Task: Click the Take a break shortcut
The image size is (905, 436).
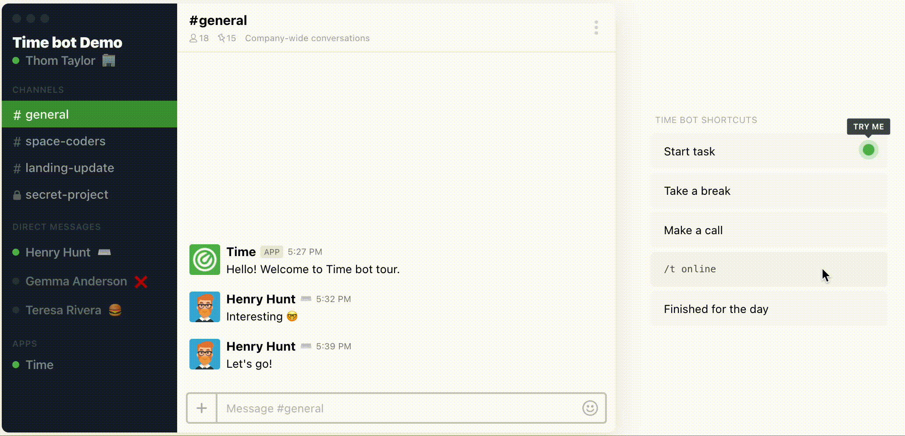Action: (x=769, y=191)
